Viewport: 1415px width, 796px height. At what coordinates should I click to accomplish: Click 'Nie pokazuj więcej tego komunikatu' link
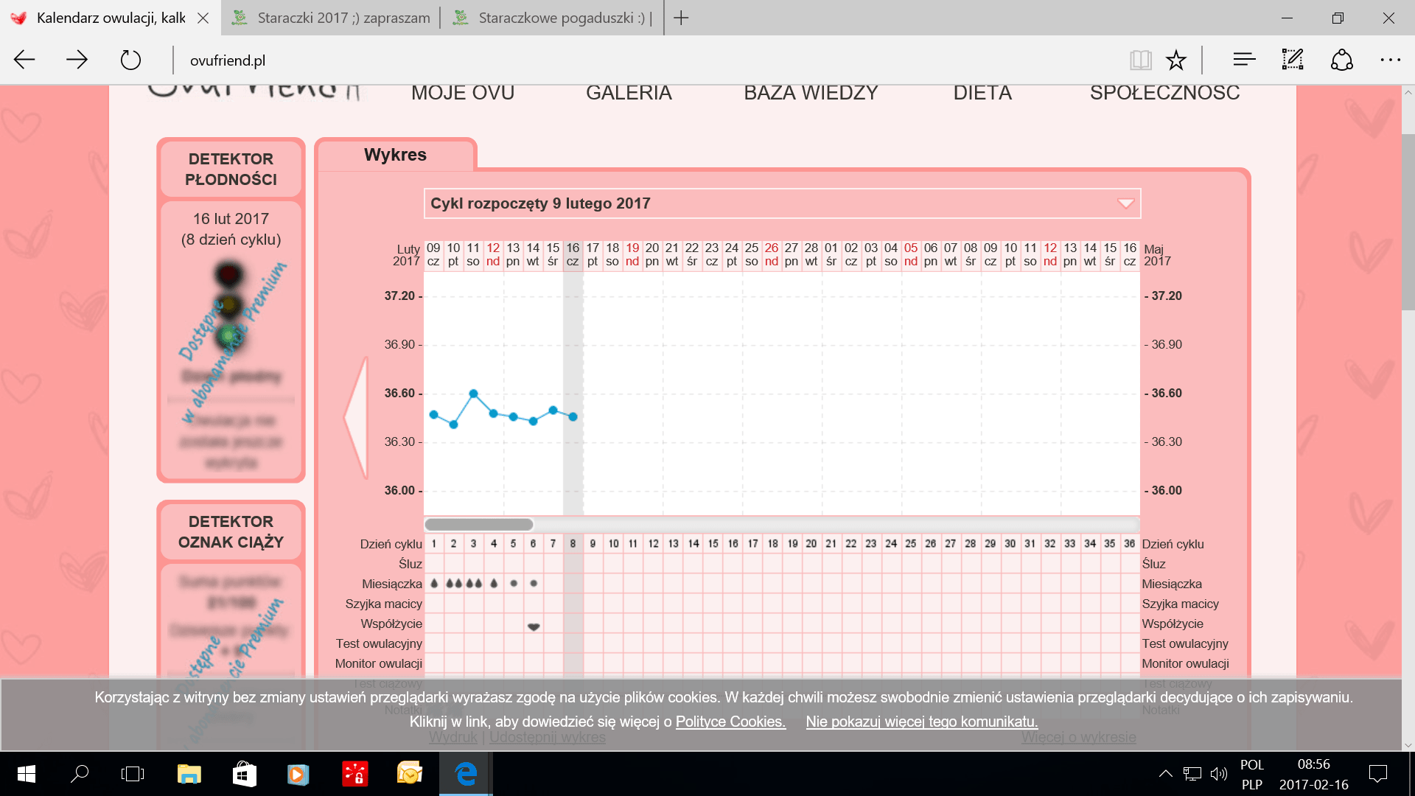921,722
